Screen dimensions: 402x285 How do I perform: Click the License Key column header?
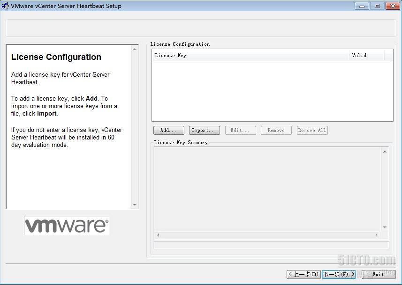click(250, 55)
